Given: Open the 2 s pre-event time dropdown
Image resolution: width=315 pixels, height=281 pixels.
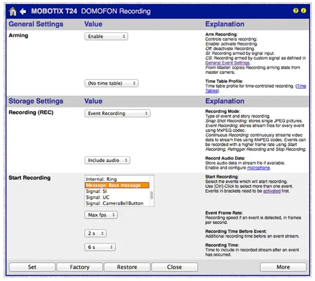Looking at the screenshot, I should click(x=95, y=233).
